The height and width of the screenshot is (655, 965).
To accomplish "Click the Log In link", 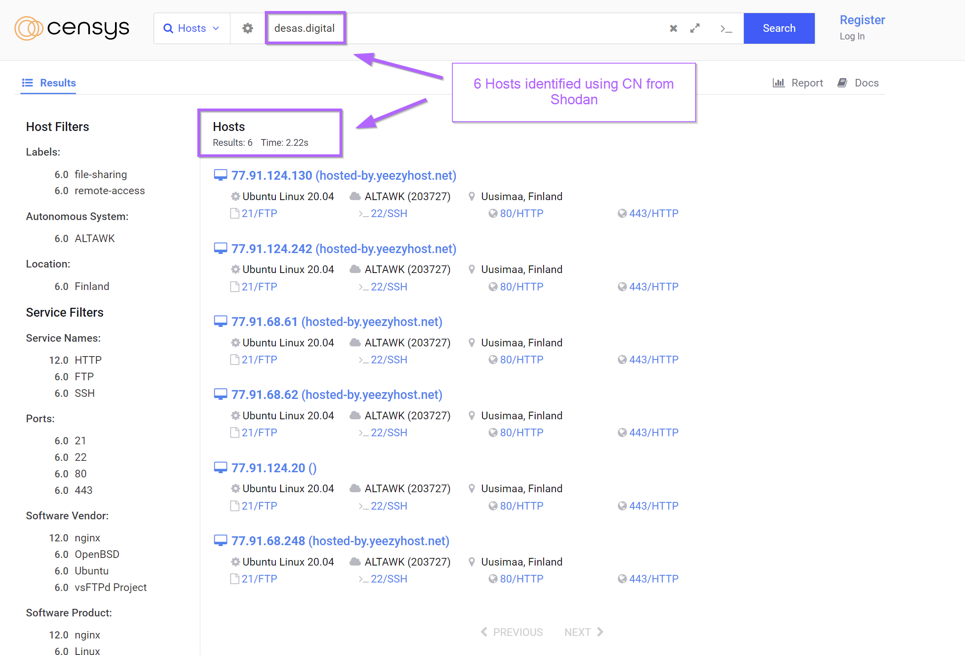I will [x=852, y=36].
